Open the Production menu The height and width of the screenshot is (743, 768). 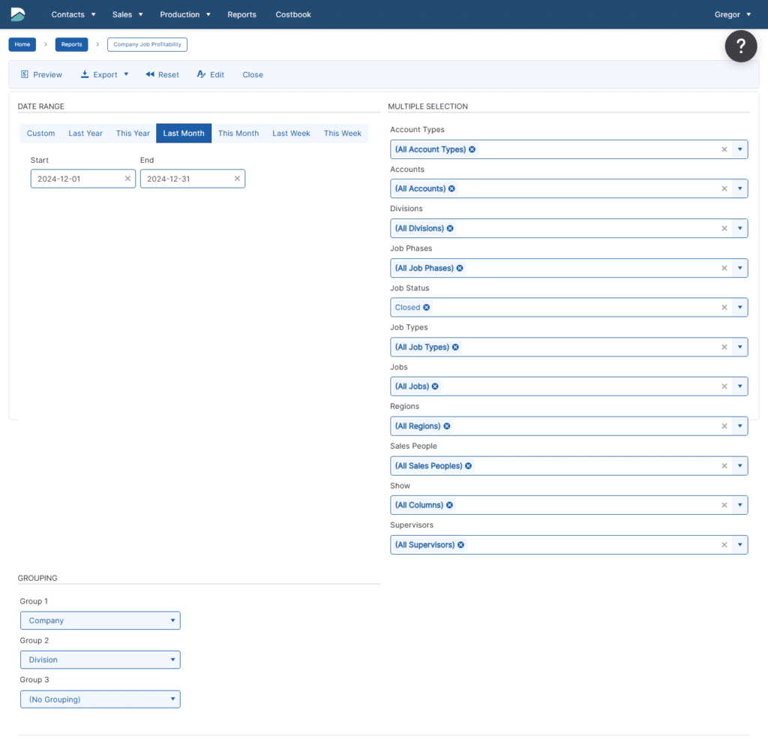tap(184, 14)
